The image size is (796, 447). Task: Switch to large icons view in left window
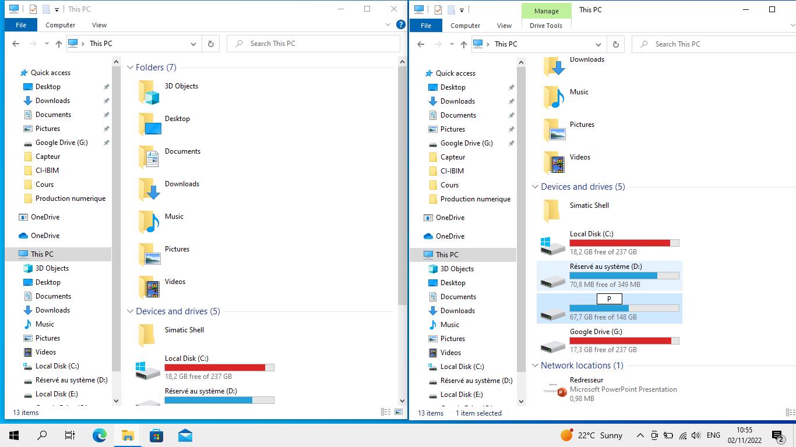pyautogui.click(x=399, y=412)
